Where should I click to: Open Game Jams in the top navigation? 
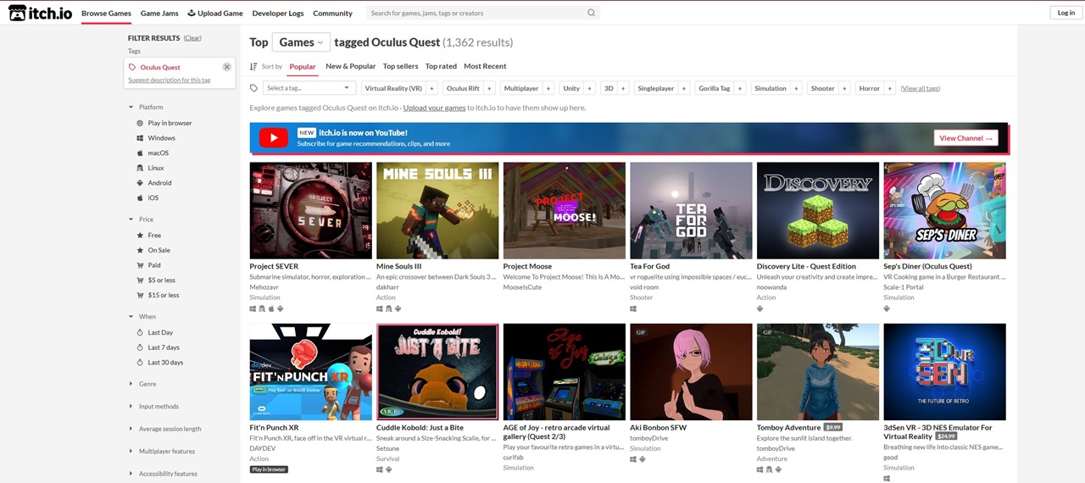click(159, 13)
